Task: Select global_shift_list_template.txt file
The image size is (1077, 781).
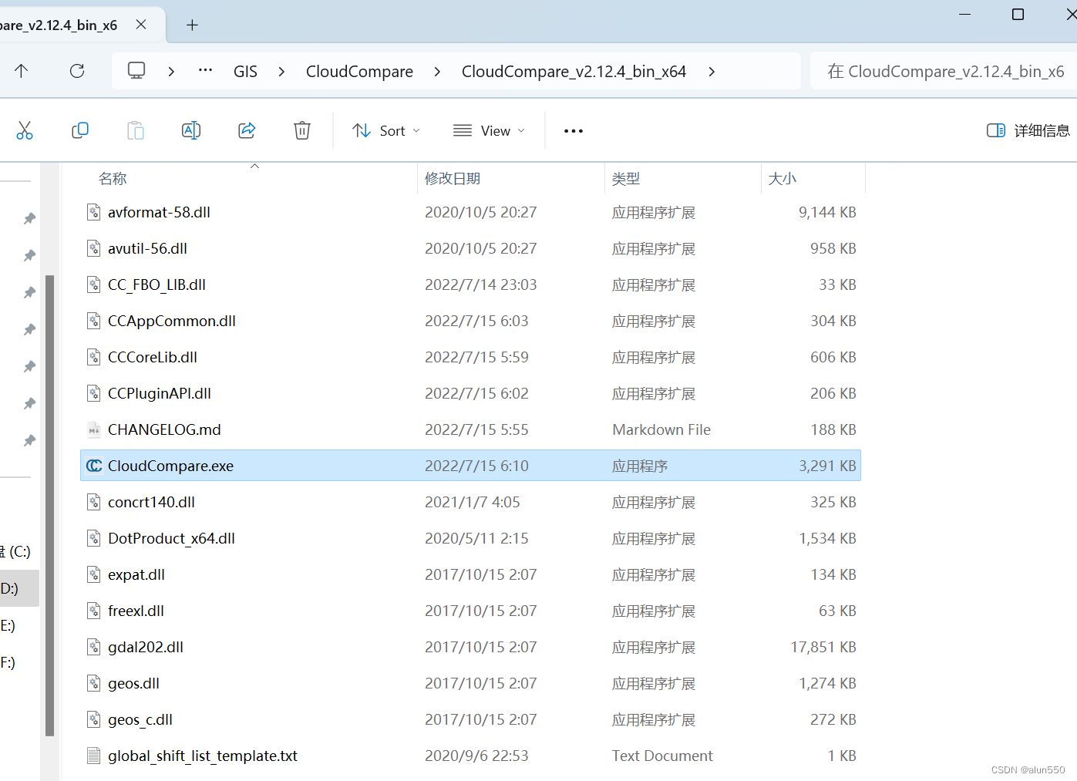Action: coord(470,756)
